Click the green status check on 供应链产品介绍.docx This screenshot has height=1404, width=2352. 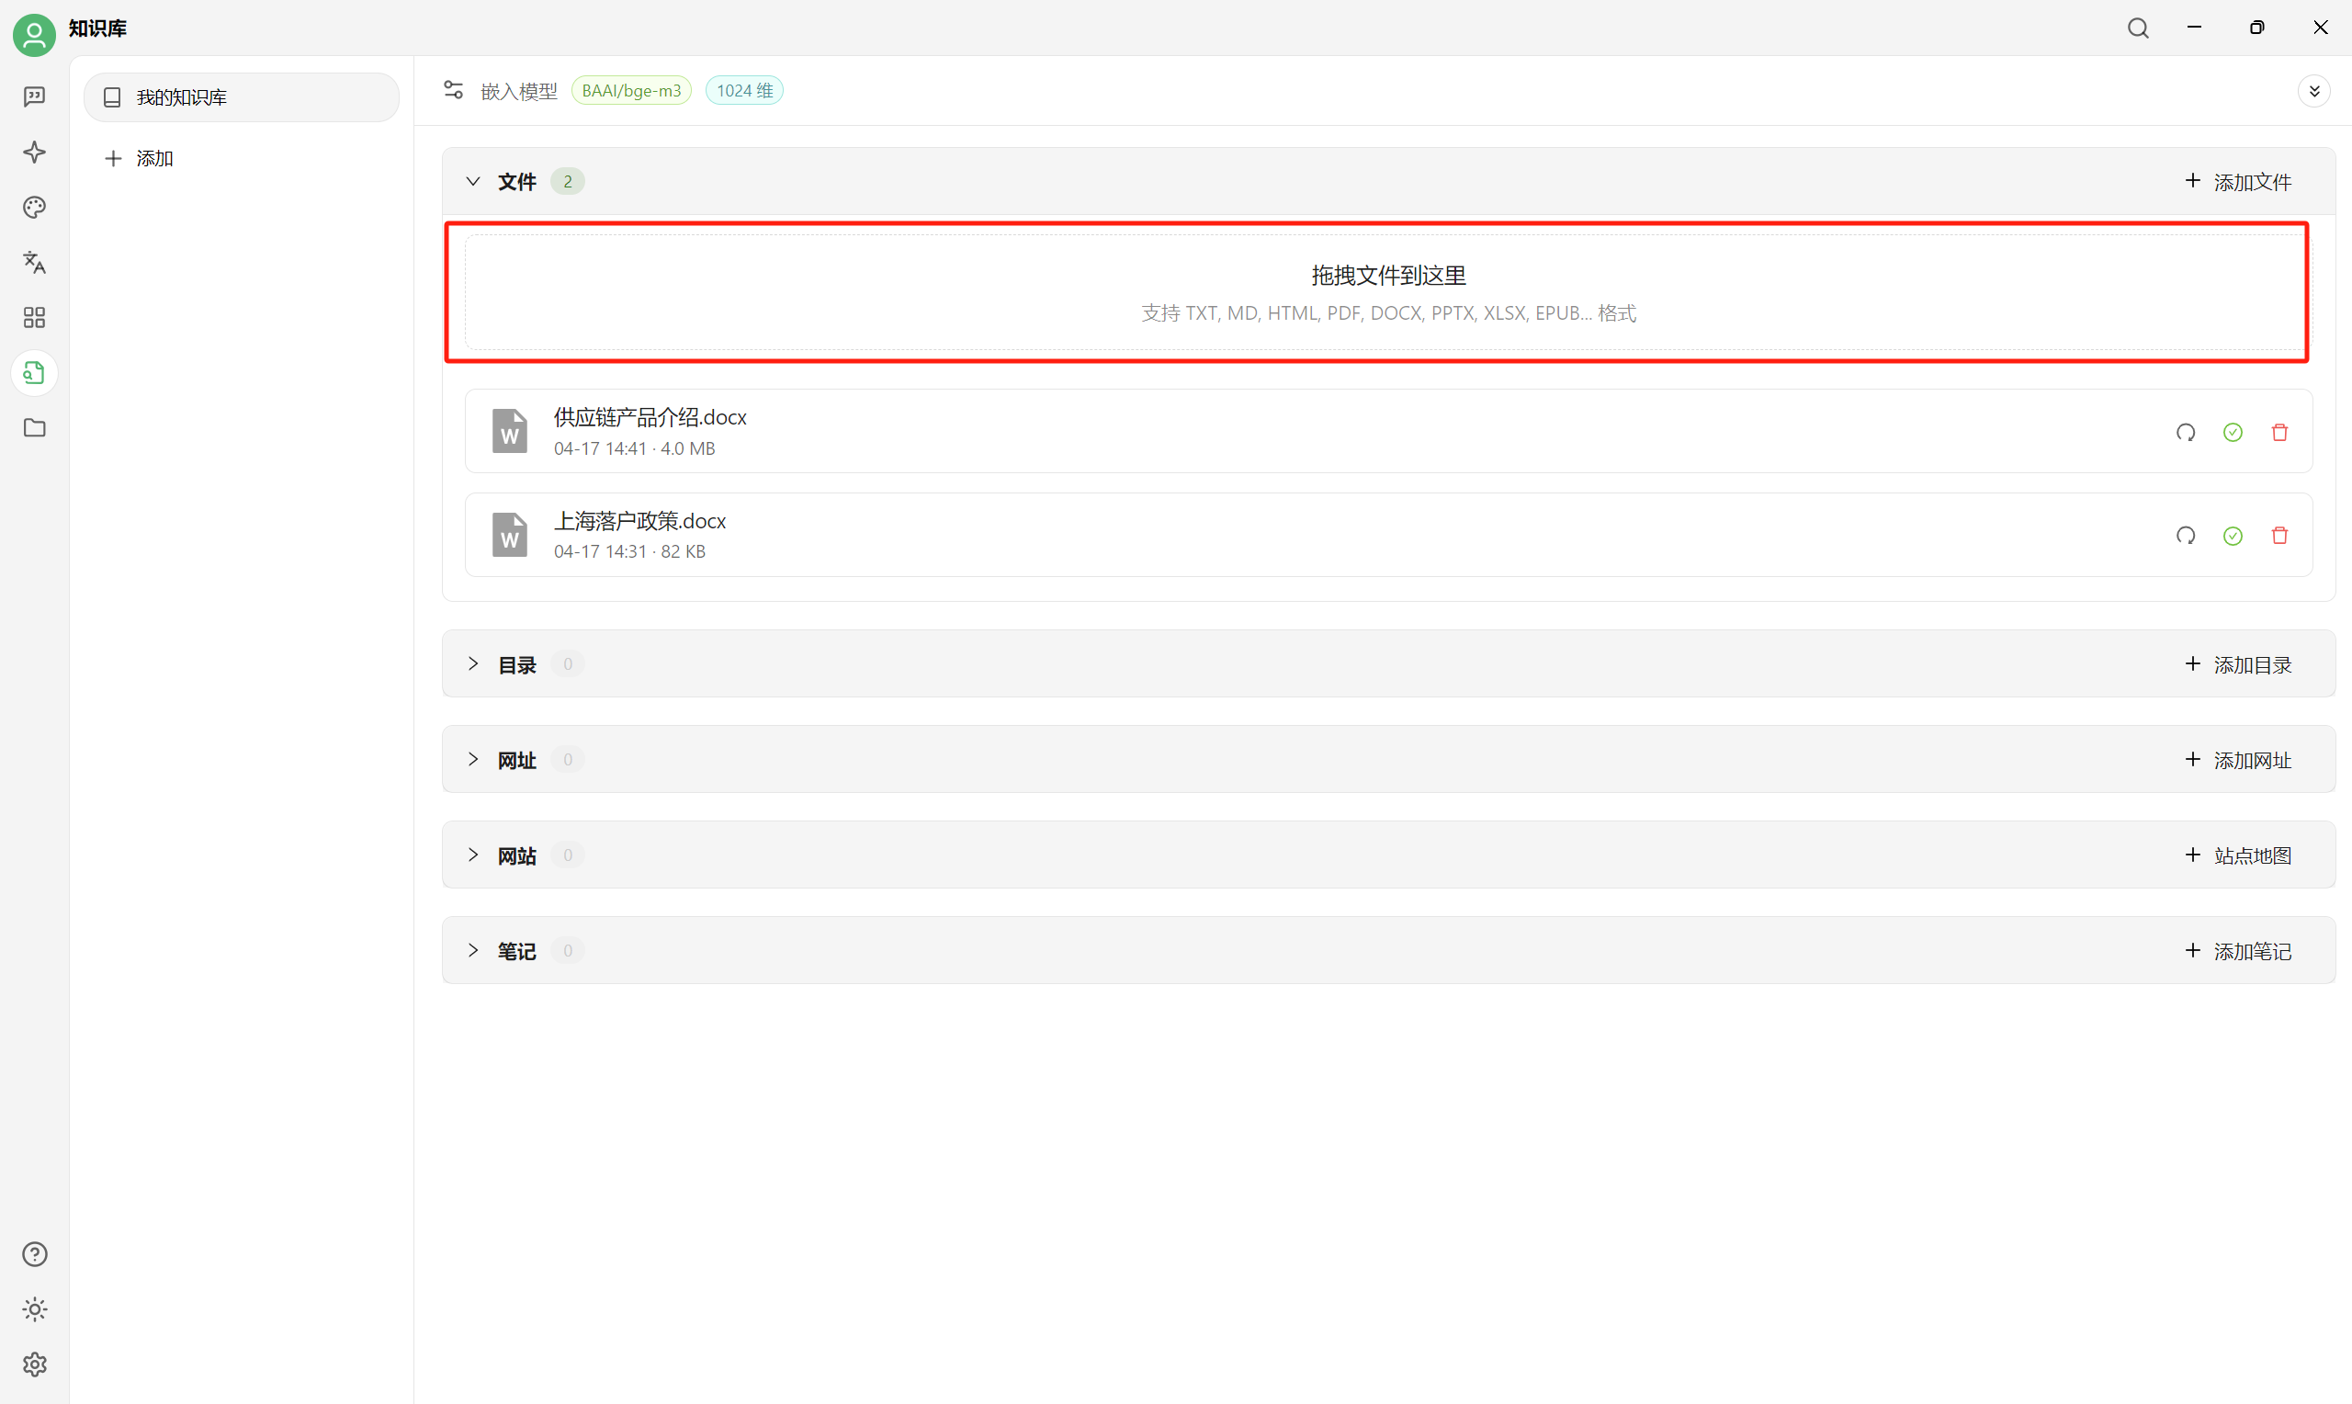point(2233,433)
